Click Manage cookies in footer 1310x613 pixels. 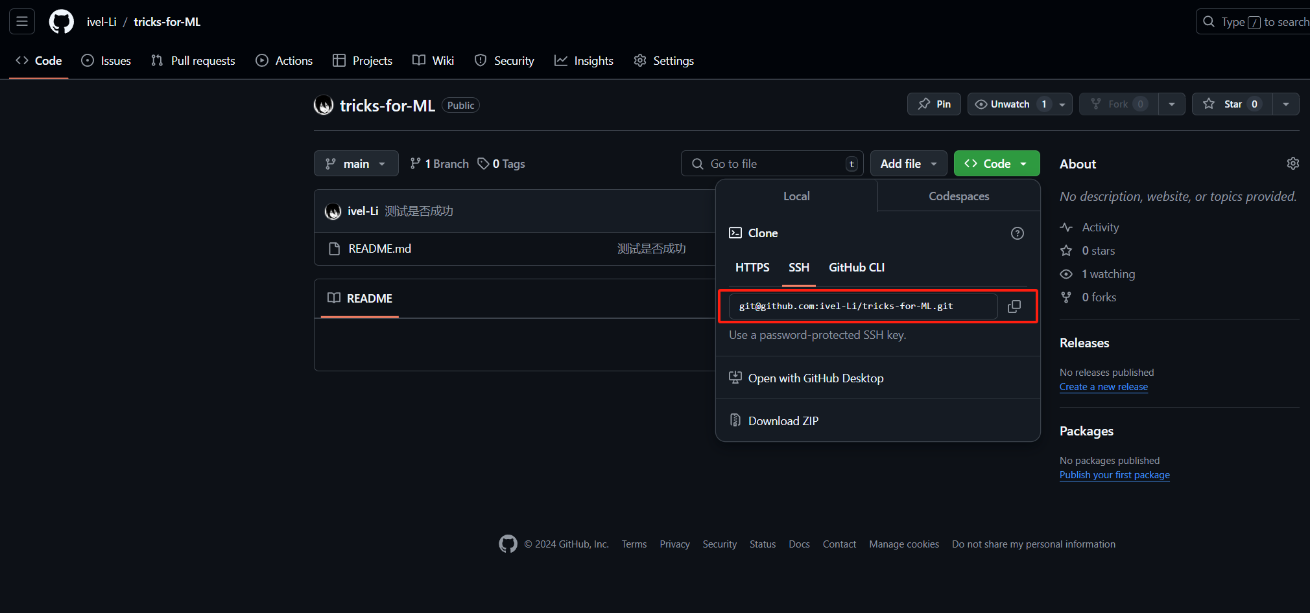point(904,544)
